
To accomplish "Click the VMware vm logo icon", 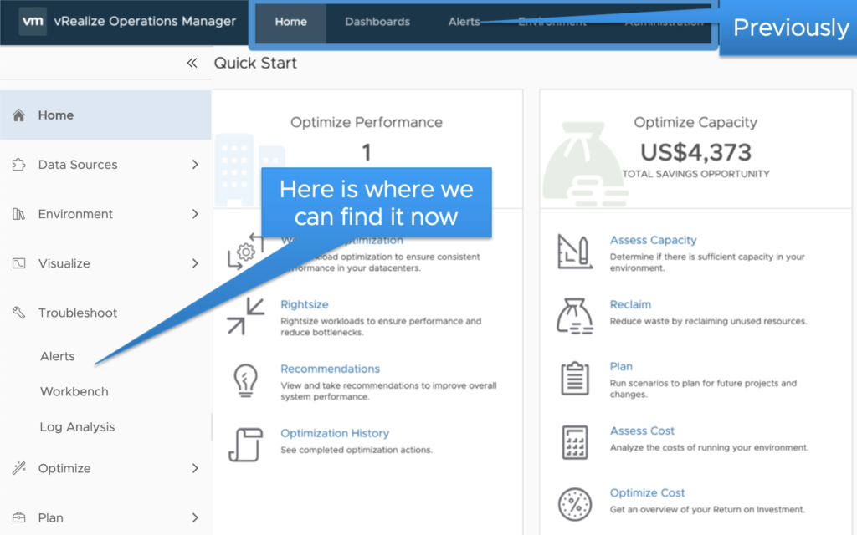I will point(33,22).
